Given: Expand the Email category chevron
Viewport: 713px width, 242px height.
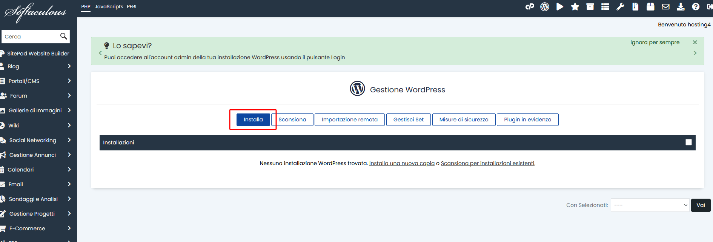Looking at the screenshot, I should tap(69, 184).
